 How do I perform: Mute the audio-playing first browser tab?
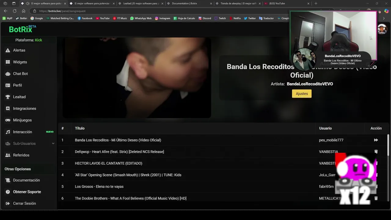coord(27,3)
